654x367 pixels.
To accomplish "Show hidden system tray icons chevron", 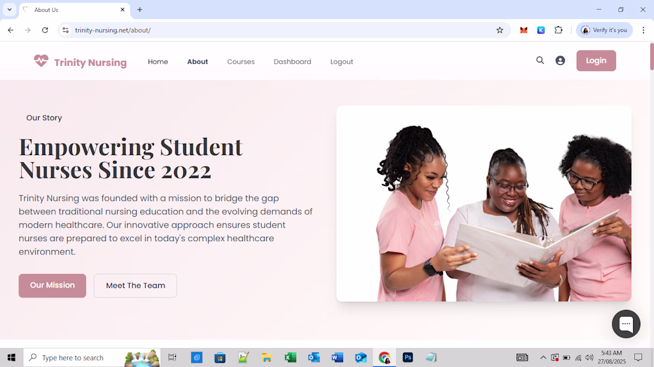I will click(543, 357).
